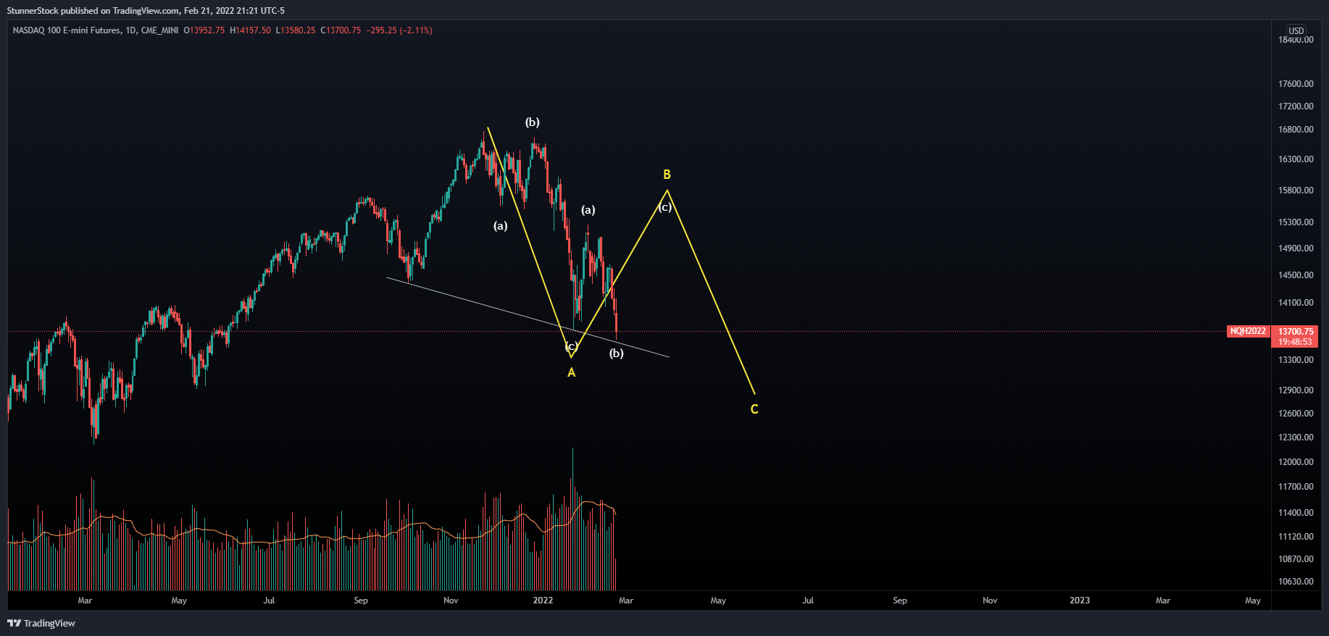Select the (c) label under yellow B
Viewport: 1329px width, 636px height.
tap(665, 207)
